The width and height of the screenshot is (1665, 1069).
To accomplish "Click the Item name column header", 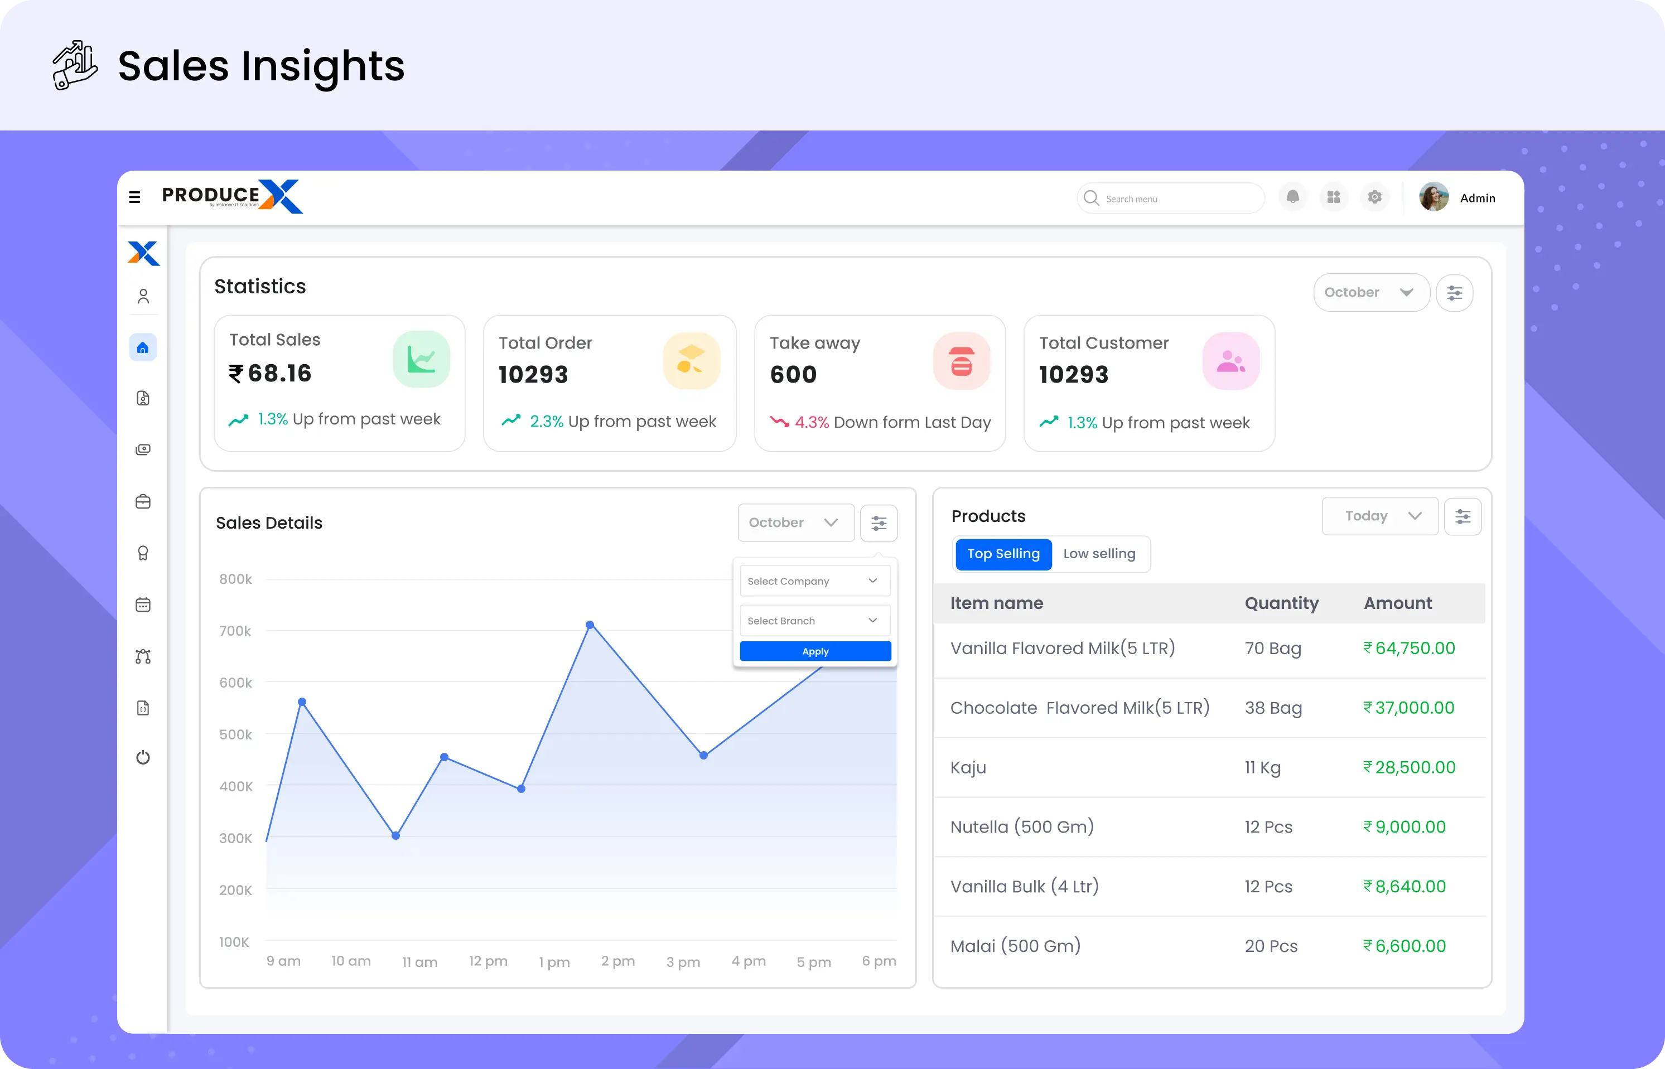I will pos(996,603).
